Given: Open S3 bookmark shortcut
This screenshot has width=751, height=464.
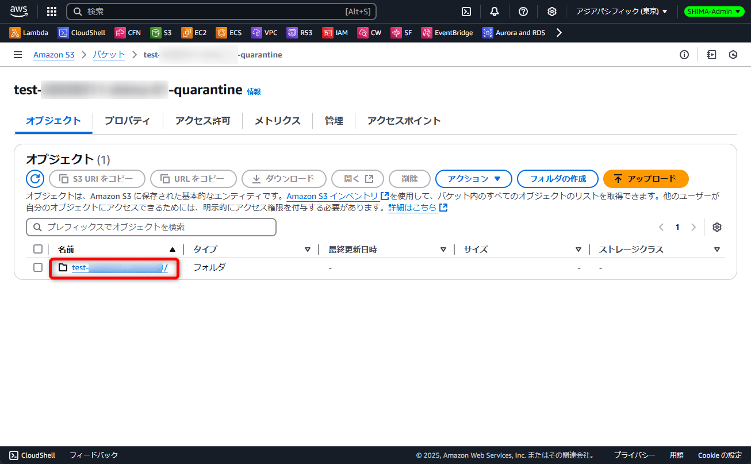Looking at the screenshot, I should 161,33.
